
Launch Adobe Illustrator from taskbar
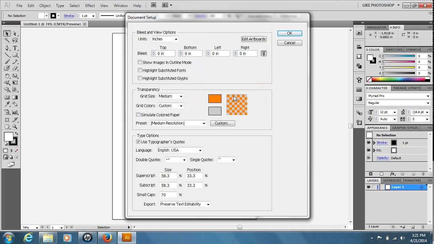pos(127,237)
